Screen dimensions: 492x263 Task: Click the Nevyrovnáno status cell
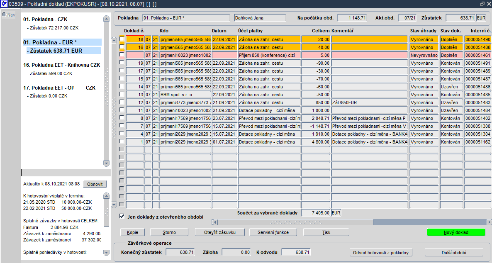424,55
